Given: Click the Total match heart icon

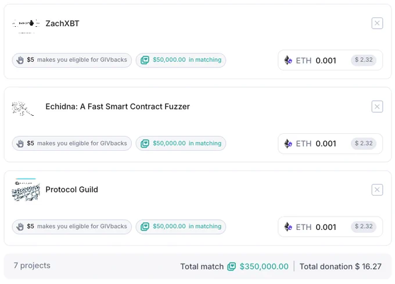Looking at the screenshot, I should [232, 267].
